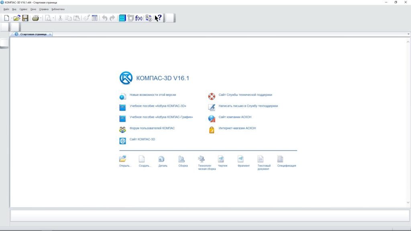Open the Библиотеки menu
The height and width of the screenshot is (231, 411).
[58, 9]
